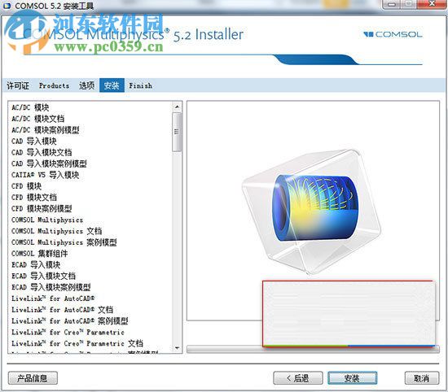Open the 许可证 tab

(x=18, y=85)
